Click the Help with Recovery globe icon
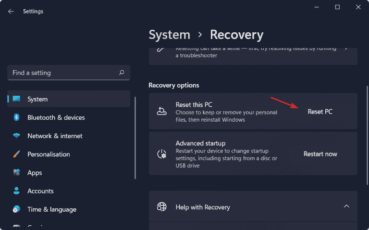369x230 pixels. (162, 207)
